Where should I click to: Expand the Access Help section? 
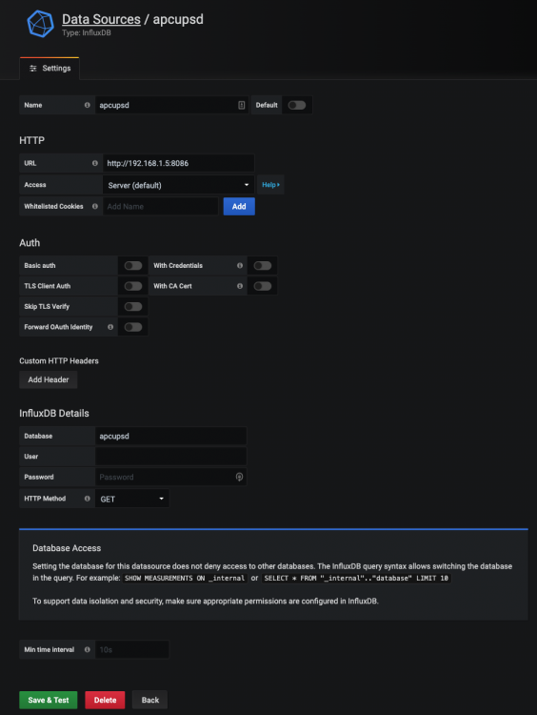point(270,185)
